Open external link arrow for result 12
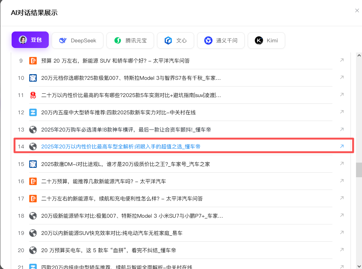362x269 pixels. (342, 112)
